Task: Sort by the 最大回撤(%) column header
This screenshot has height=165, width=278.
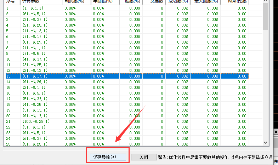Action: (x=205, y=2)
